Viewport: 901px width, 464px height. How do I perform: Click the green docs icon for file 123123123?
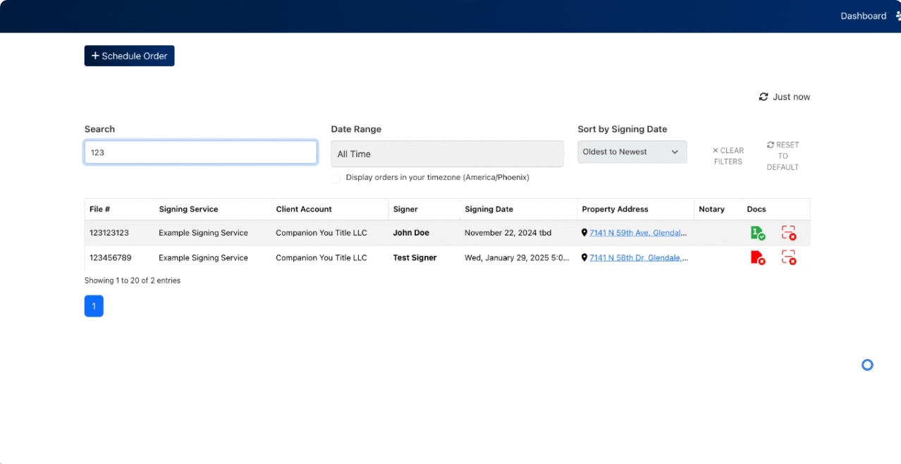(x=757, y=233)
